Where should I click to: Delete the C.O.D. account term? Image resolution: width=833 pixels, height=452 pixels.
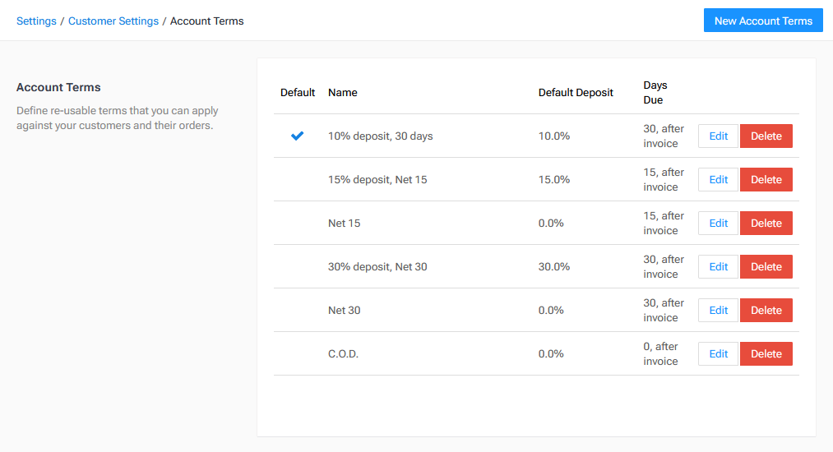click(766, 354)
